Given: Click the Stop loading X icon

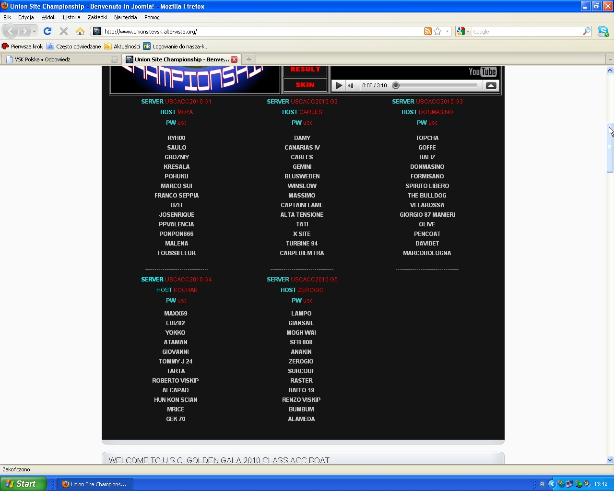Looking at the screenshot, I should coord(63,32).
